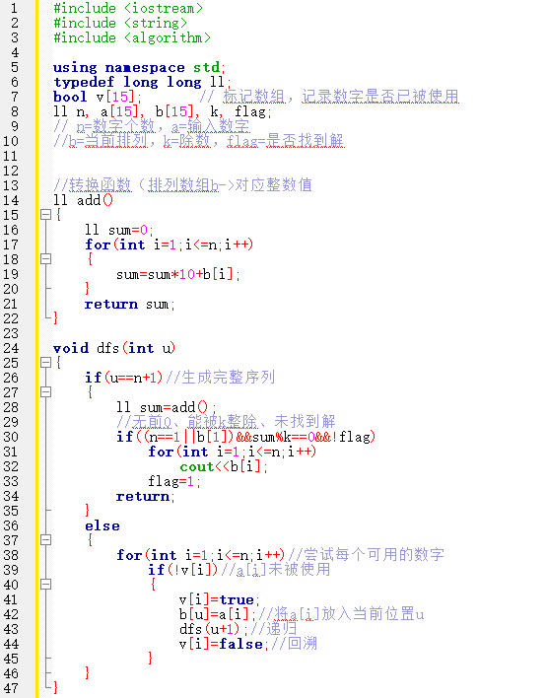Click the comment '//转换函数' at line 13
The image size is (546, 698).
point(93,184)
